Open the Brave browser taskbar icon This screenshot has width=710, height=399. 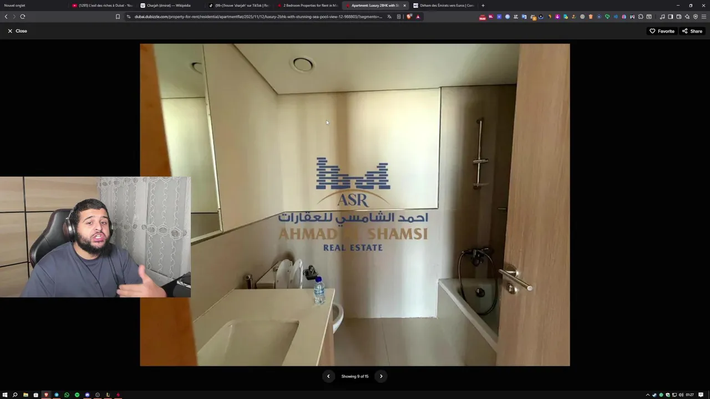pyautogui.click(x=46, y=395)
